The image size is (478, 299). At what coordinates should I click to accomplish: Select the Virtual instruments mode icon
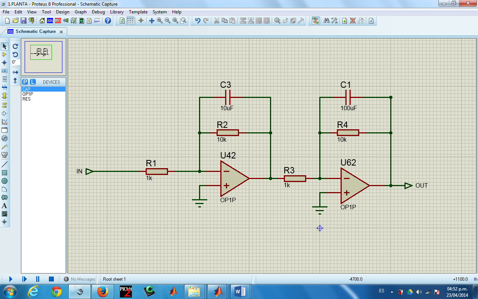(4, 155)
